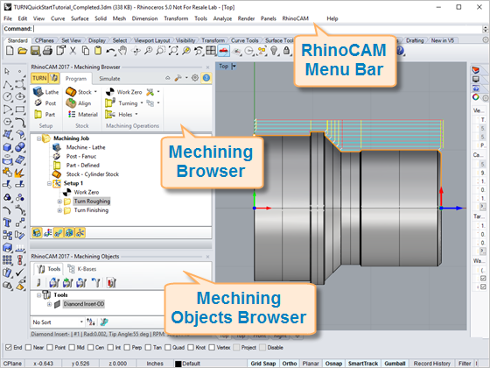Open the Post processor setup icon

coord(38,103)
